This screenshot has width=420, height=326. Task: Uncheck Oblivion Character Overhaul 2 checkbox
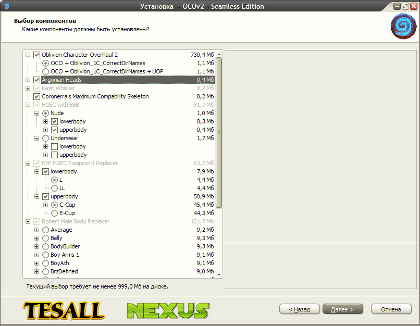36,55
